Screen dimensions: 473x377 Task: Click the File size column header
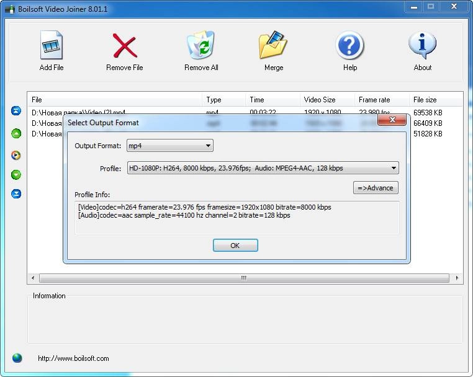coord(436,100)
